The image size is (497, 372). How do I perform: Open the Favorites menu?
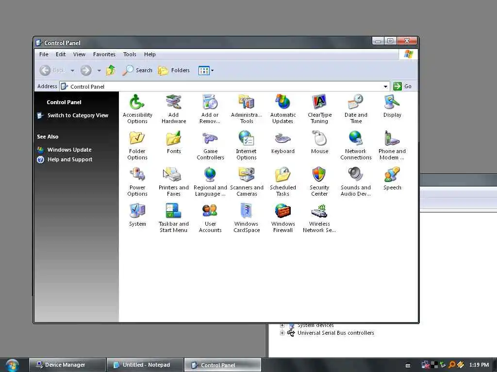tap(104, 54)
